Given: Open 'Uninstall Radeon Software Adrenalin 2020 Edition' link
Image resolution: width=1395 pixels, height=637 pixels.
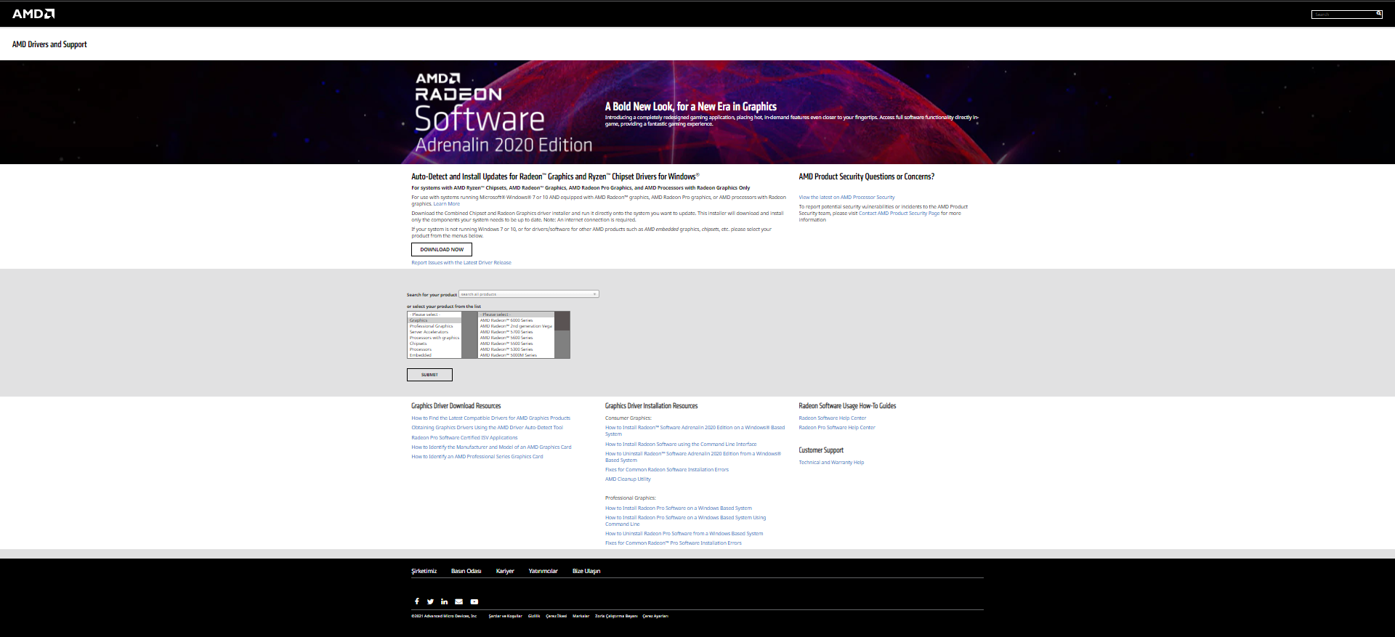Looking at the screenshot, I should click(x=693, y=457).
